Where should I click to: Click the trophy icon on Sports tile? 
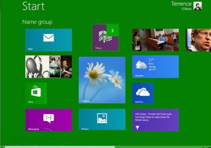137,127
